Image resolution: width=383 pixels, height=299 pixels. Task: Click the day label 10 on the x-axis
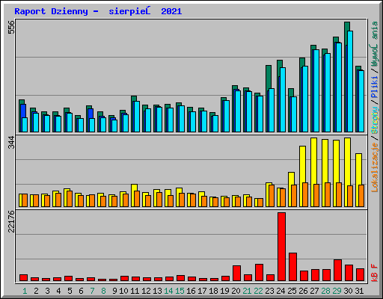click(x=123, y=291)
